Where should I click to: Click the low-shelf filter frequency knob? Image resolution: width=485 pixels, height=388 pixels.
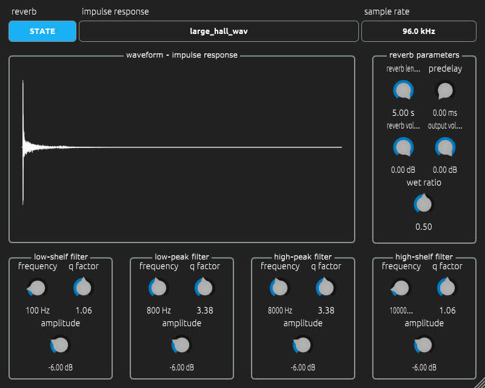[37, 288]
